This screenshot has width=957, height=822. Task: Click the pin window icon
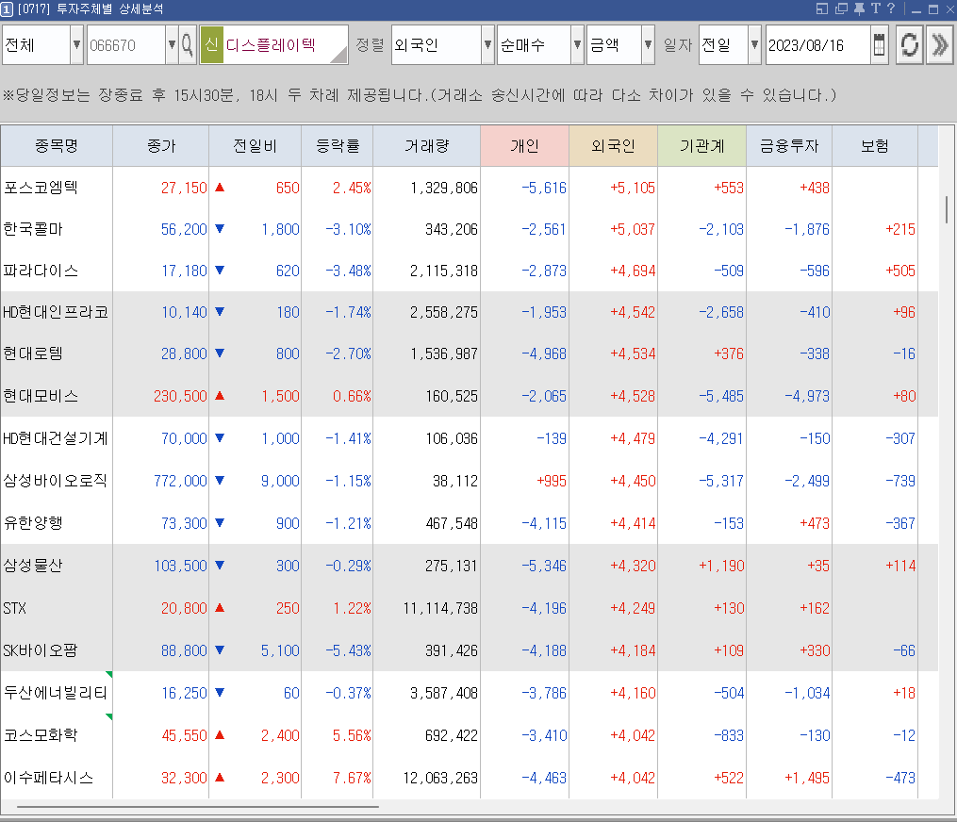click(x=859, y=8)
